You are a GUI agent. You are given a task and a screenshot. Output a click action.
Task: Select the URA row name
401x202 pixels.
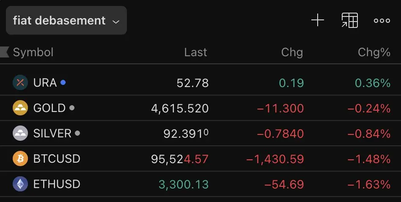45,82
